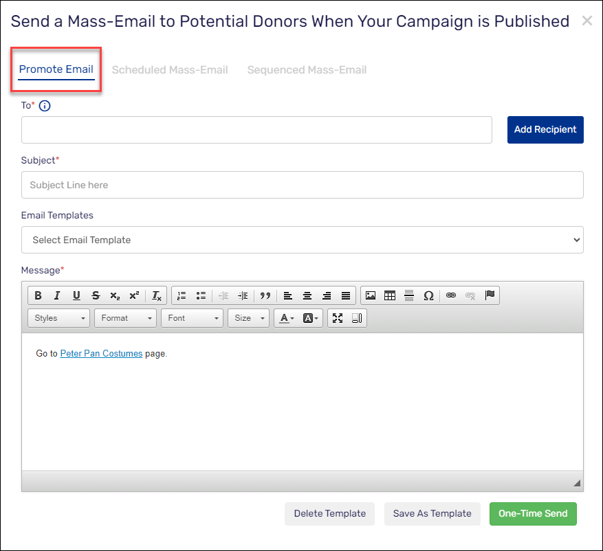The width and height of the screenshot is (603, 551).
Task: Open the Styles dropdown
Action: [x=58, y=318]
